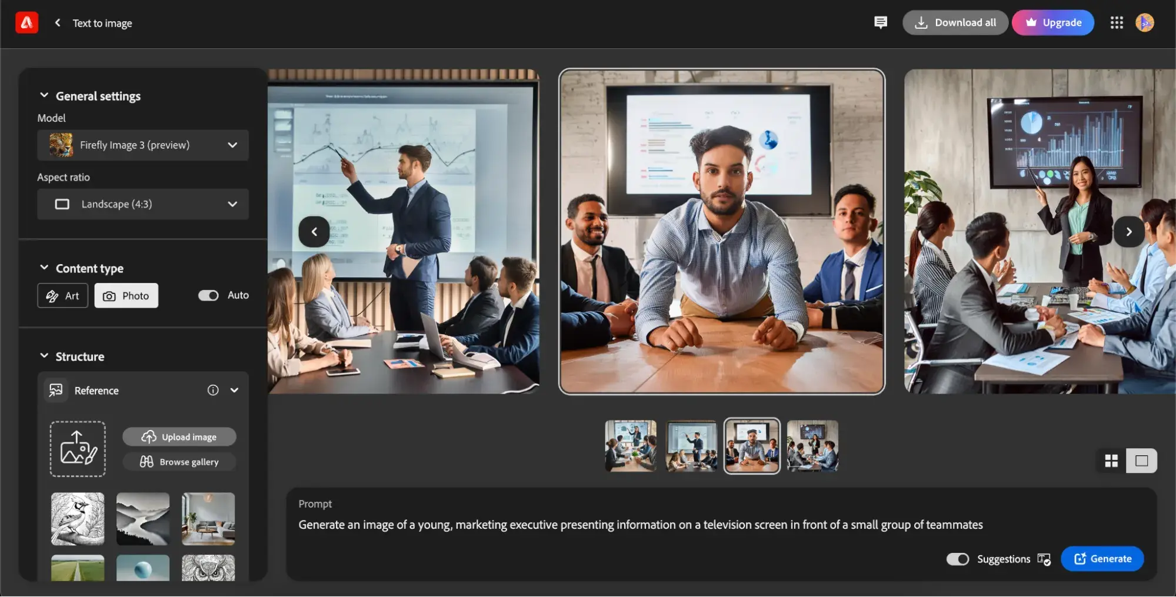Open the Landscape (4:3) aspect ratio dropdown
The height and width of the screenshot is (597, 1176).
point(143,204)
